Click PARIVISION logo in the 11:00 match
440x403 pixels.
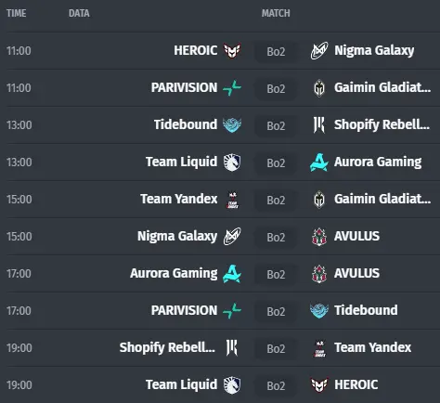point(232,88)
